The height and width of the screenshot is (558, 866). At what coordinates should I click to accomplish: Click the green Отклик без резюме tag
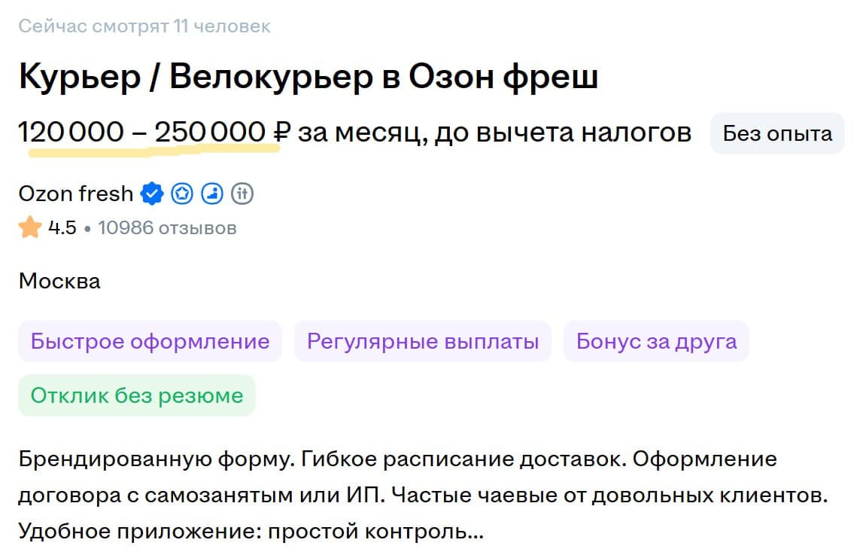point(137,395)
